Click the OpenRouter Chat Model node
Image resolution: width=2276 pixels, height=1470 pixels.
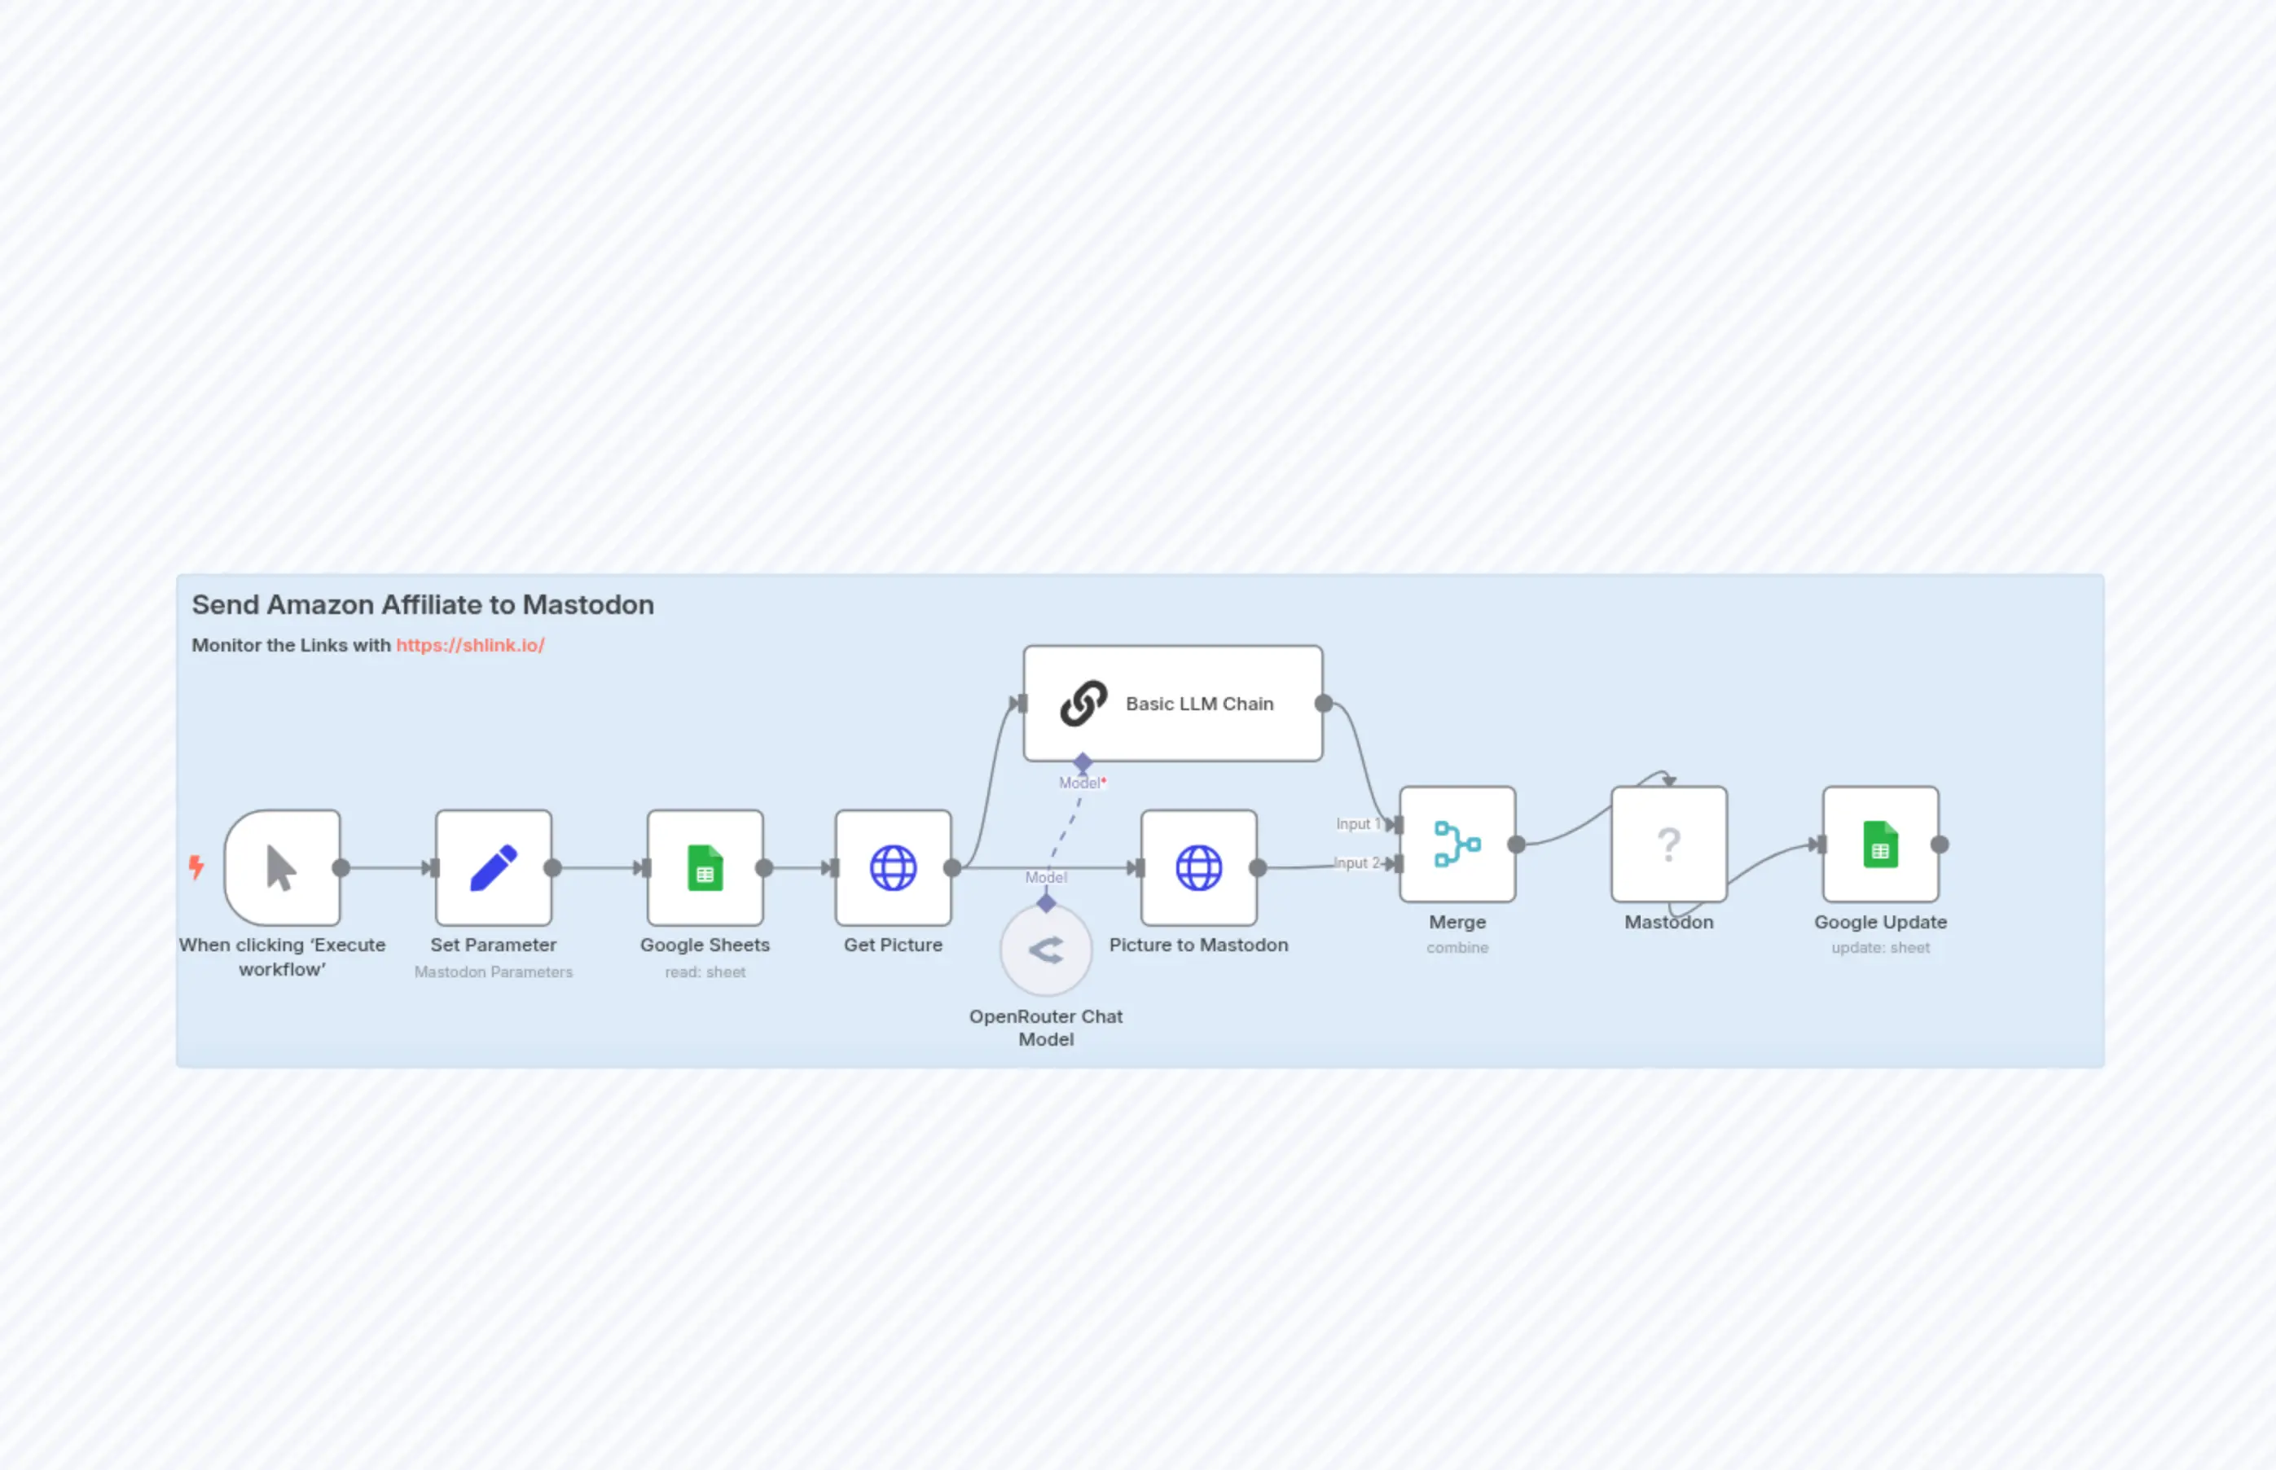[1045, 950]
